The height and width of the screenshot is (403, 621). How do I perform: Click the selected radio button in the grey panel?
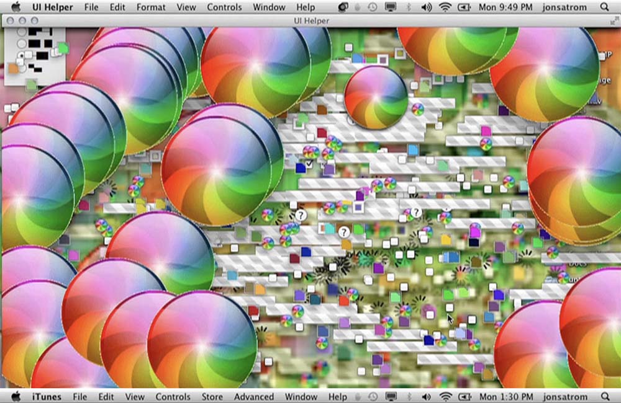pos(21,55)
